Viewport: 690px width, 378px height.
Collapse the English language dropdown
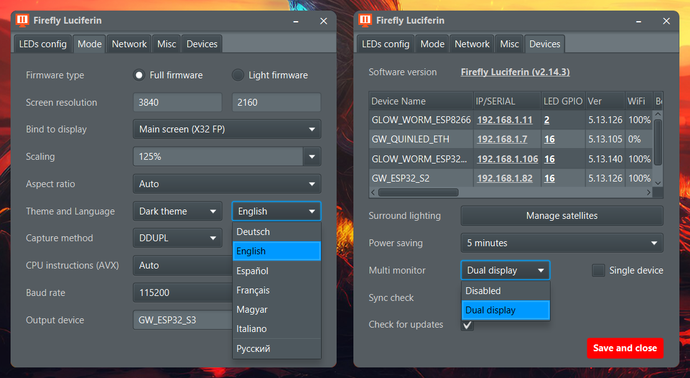(276, 211)
